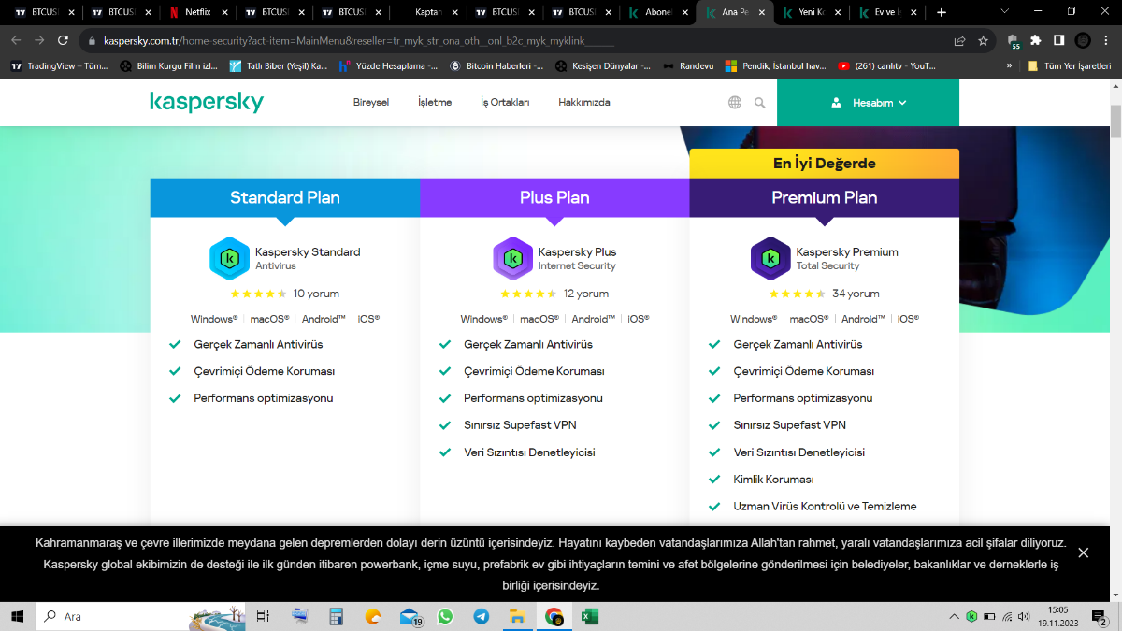Open a new tab with plus button
This screenshot has width=1122, height=631.
coord(942,13)
